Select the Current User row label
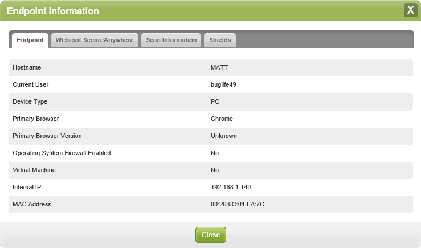Viewport: 421px width, 248px height. click(31, 84)
